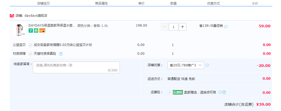Click the 店铺宝贝 column header

(43, 3)
